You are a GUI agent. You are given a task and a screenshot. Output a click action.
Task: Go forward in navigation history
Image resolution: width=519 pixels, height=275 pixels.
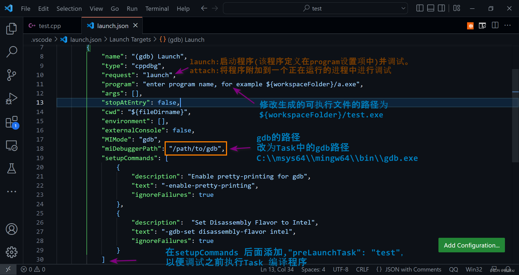tap(215, 8)
